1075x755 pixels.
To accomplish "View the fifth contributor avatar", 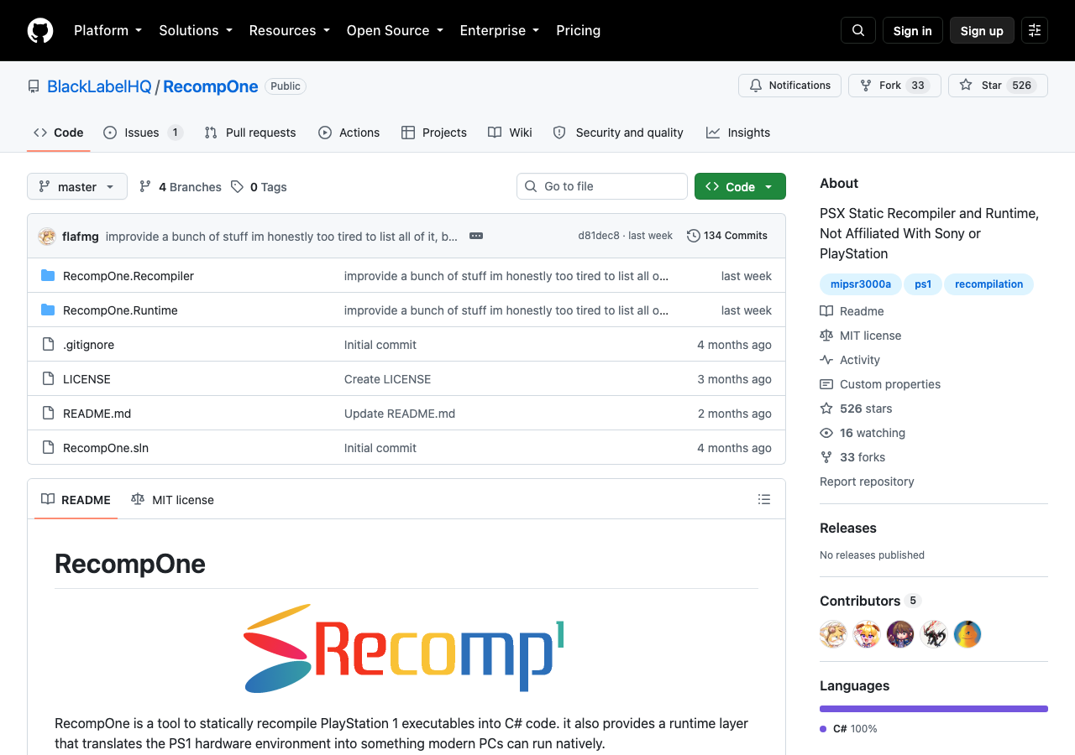I will coord(967,634).
